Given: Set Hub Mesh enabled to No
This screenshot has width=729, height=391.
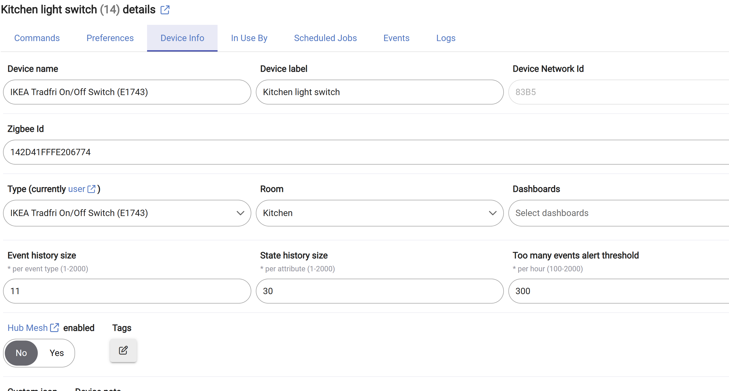Looking at the screenshot, I should (21, 353).
